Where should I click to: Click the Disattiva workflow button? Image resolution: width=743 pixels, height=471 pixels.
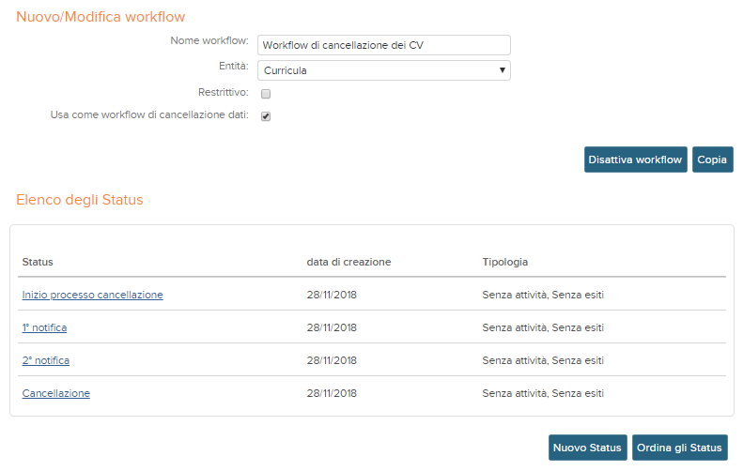click(x=635, y=160)
